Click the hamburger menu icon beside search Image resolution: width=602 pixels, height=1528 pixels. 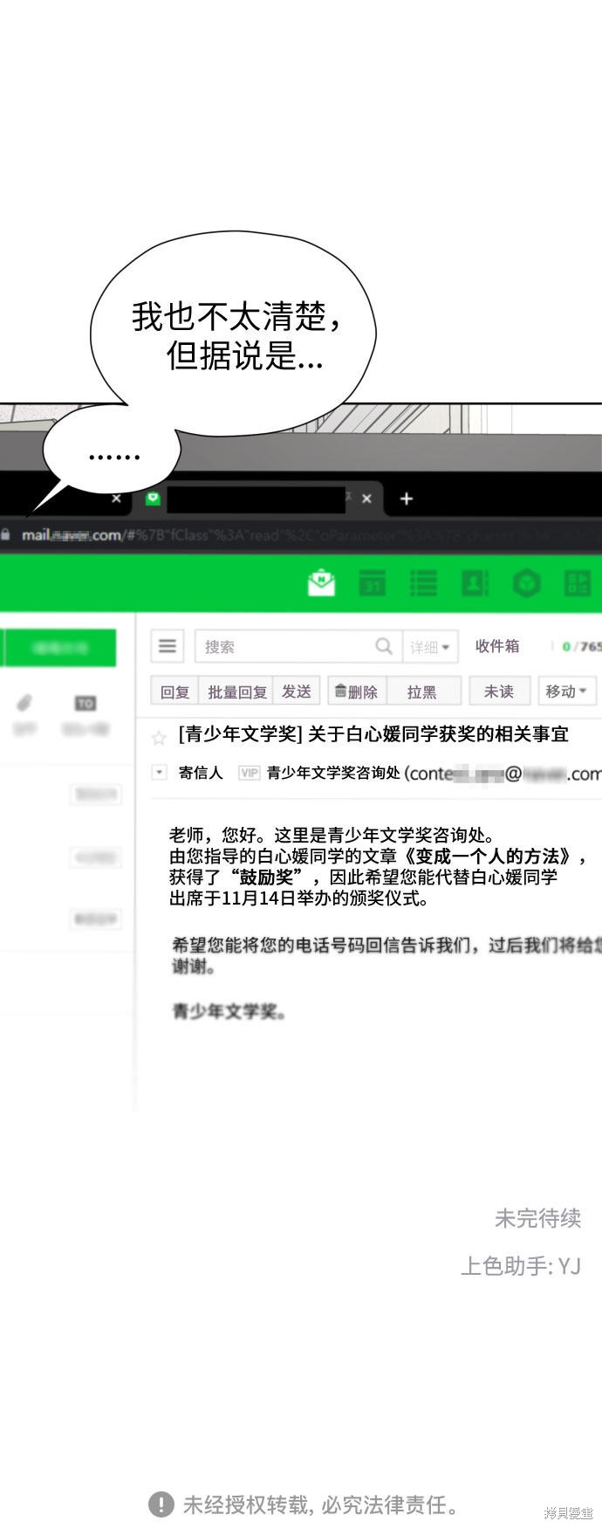[168, 646]
